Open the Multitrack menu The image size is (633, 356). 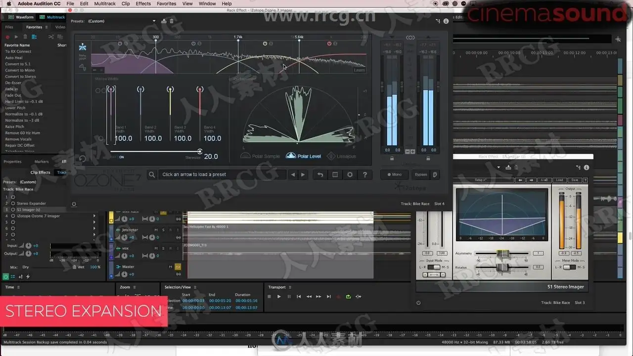(105, 3)
